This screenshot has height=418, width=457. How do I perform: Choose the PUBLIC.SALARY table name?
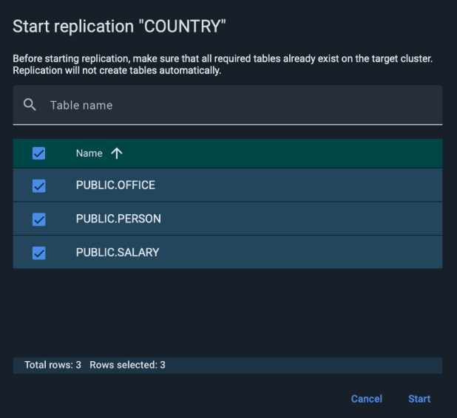click(x=118, y=253)
